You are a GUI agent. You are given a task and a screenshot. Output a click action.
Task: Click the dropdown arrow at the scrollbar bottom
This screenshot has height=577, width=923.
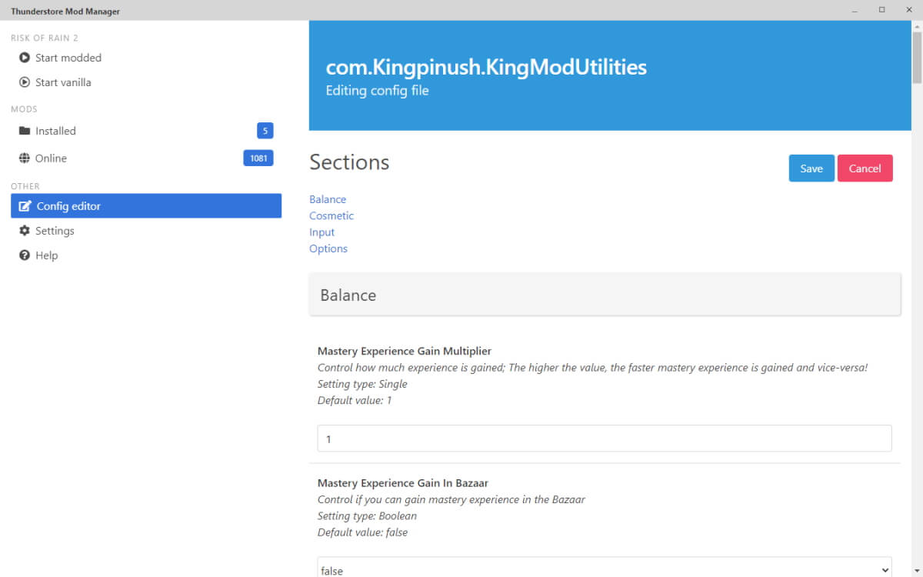[x=917, y=571]
